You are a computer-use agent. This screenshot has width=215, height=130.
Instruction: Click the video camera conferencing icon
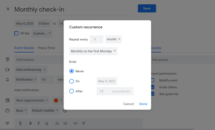click(8, 70)
